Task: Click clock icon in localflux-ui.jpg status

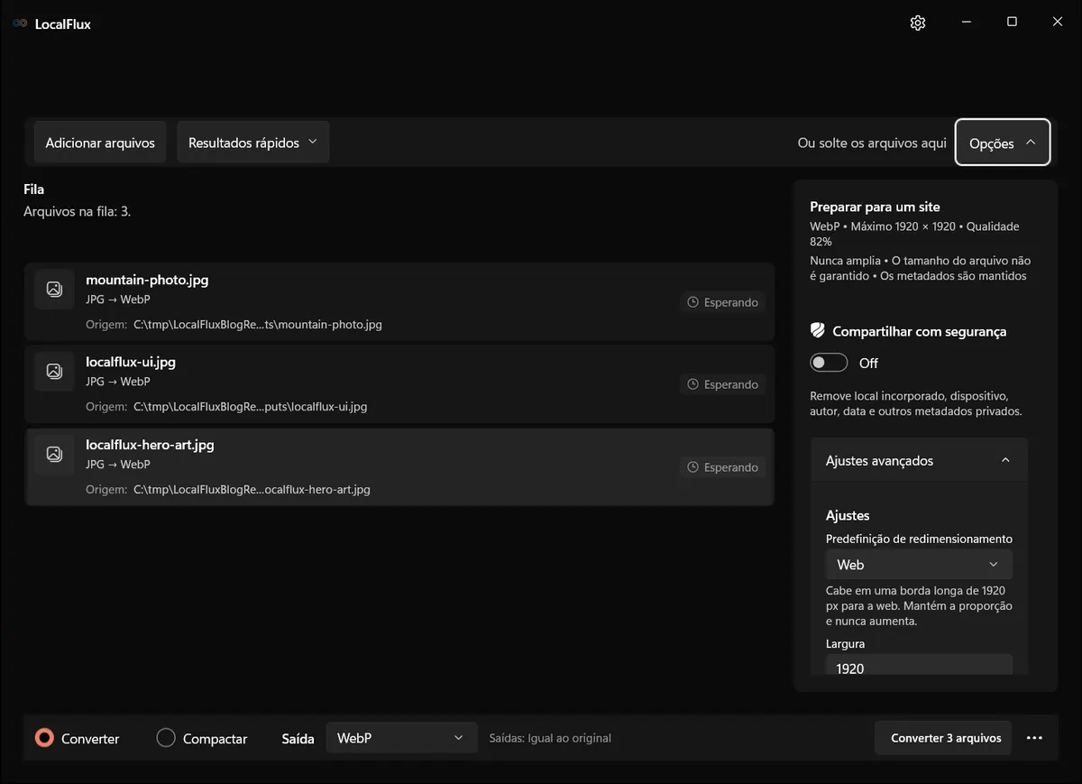Action: (693, 384)
